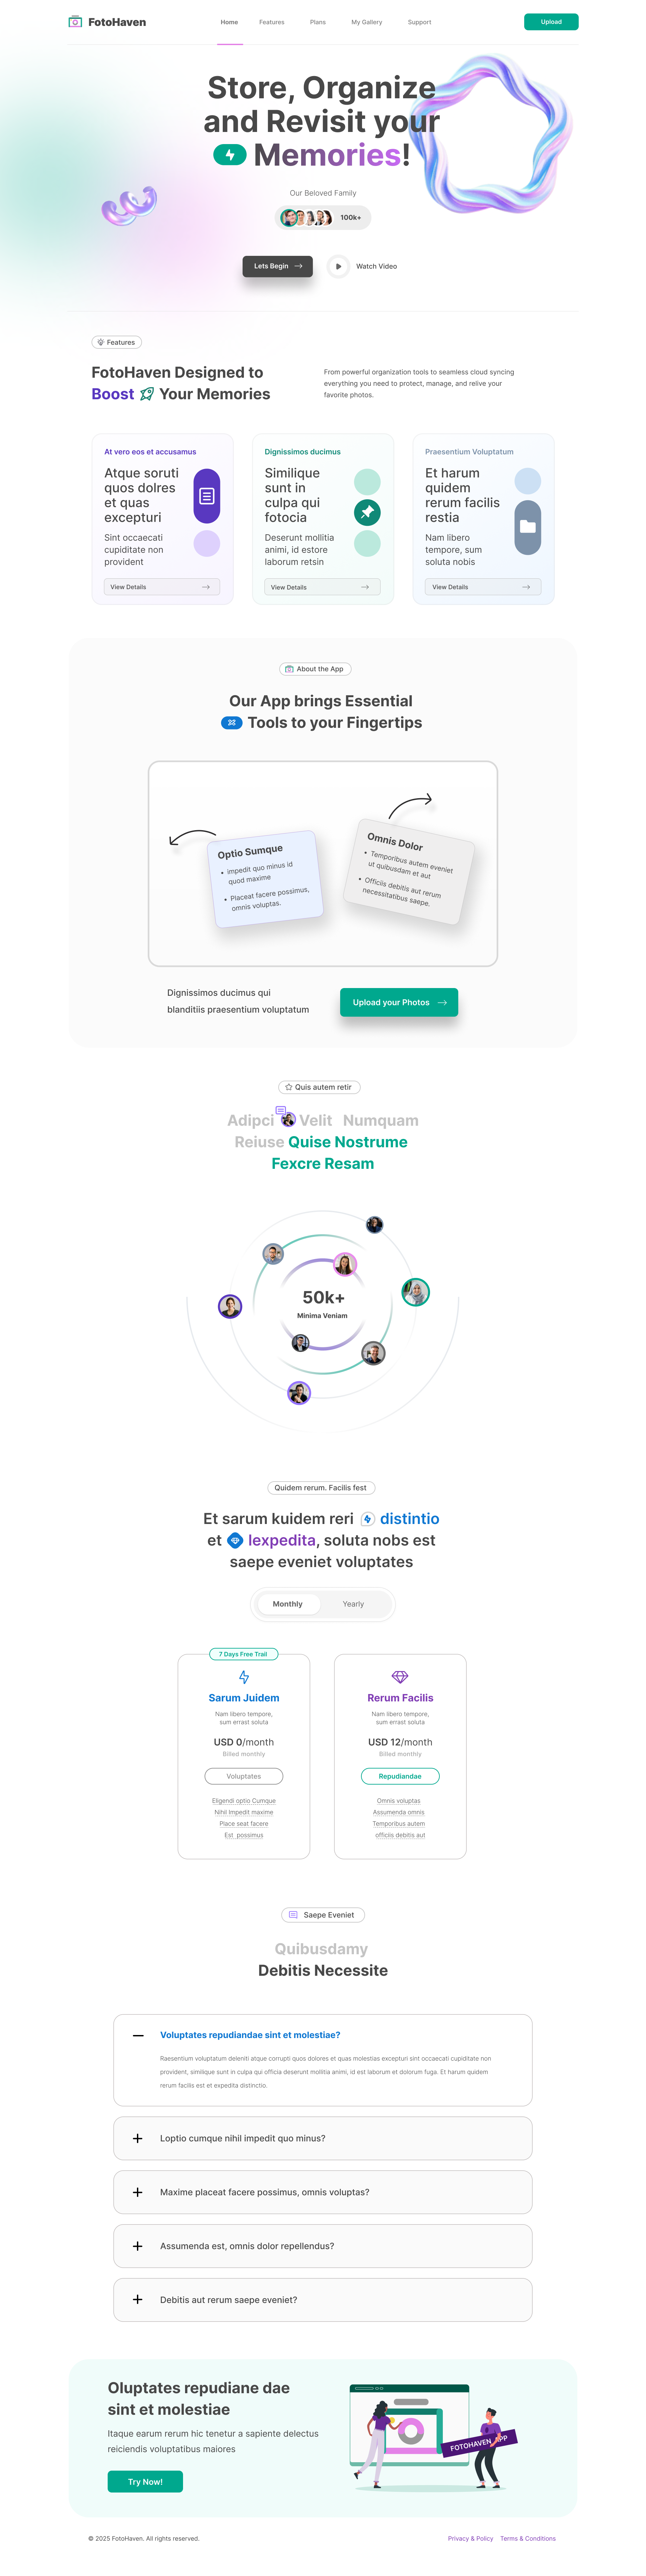Click the rocket icon next to Boost
The width and height of the screenshot is (646, 2576).
tap(147, 394)
